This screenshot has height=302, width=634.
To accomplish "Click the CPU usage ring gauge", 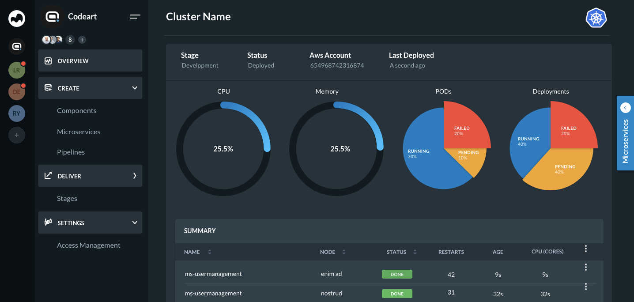I will (223, 149).
